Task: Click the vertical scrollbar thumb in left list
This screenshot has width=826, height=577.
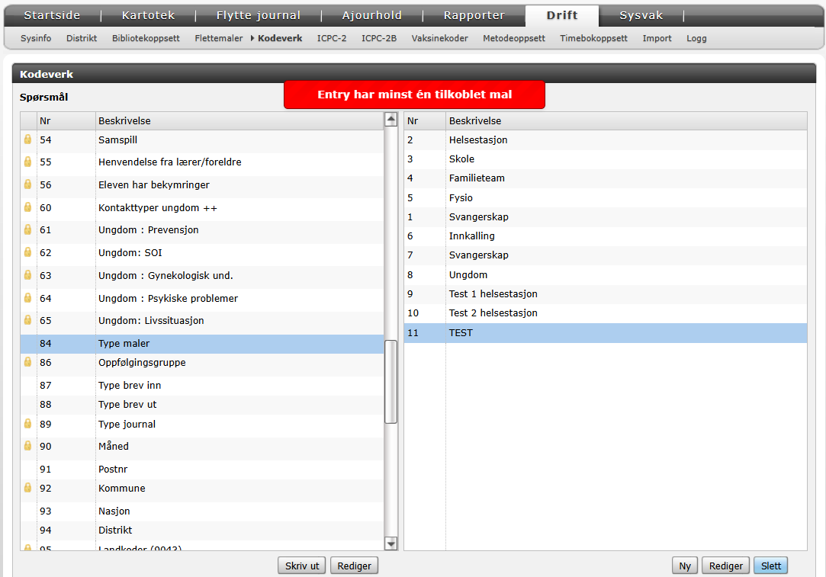Action: (x=391, y=381)
